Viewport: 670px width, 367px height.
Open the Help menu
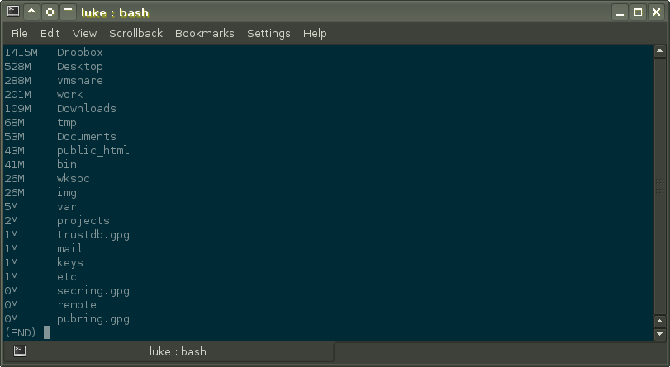[x=315, y=34]
